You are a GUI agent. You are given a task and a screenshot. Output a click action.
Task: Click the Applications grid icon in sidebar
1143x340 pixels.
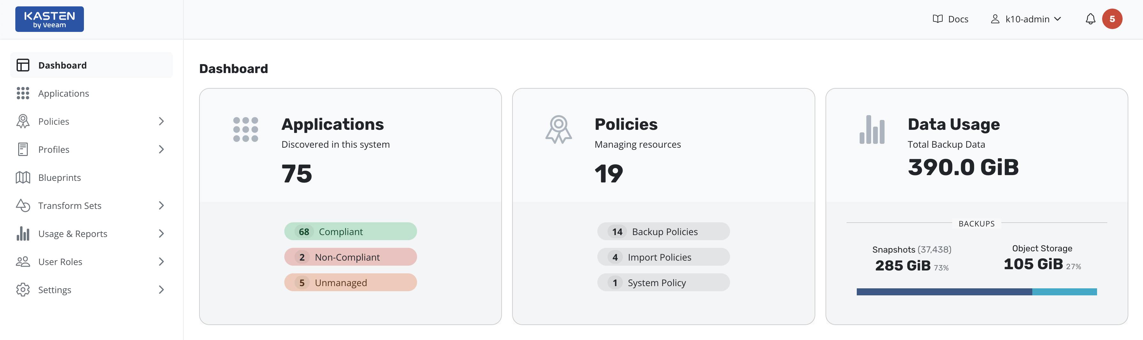coord(23,93)
